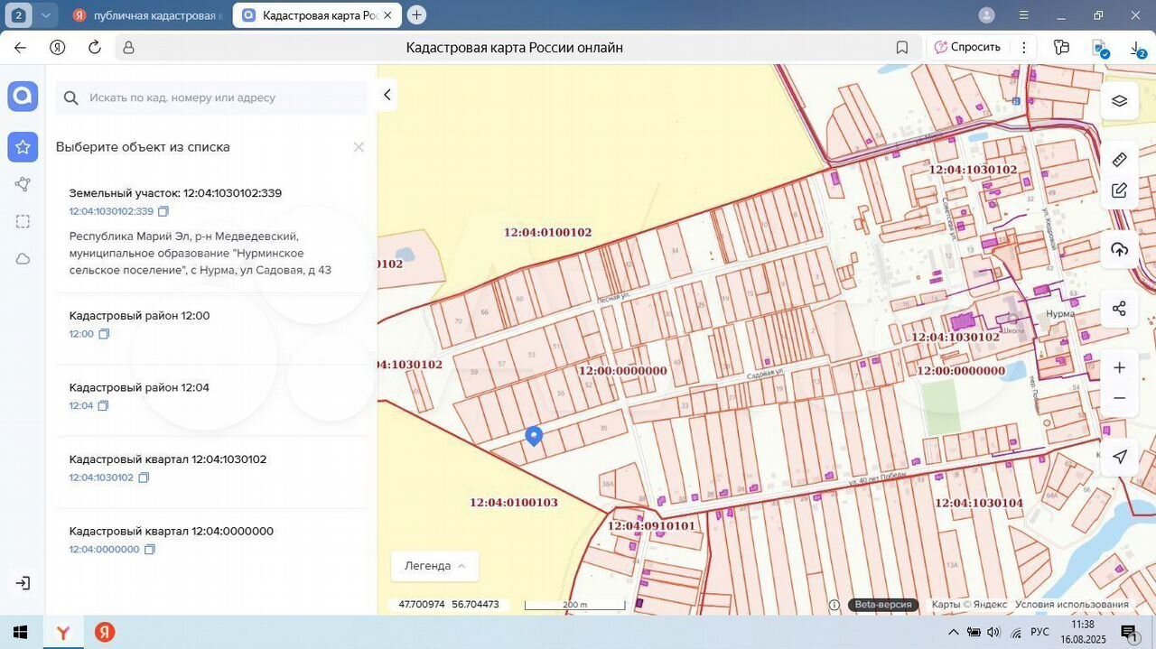Show hidden system tray icons
1156x649 pixels.
(954, 632)
